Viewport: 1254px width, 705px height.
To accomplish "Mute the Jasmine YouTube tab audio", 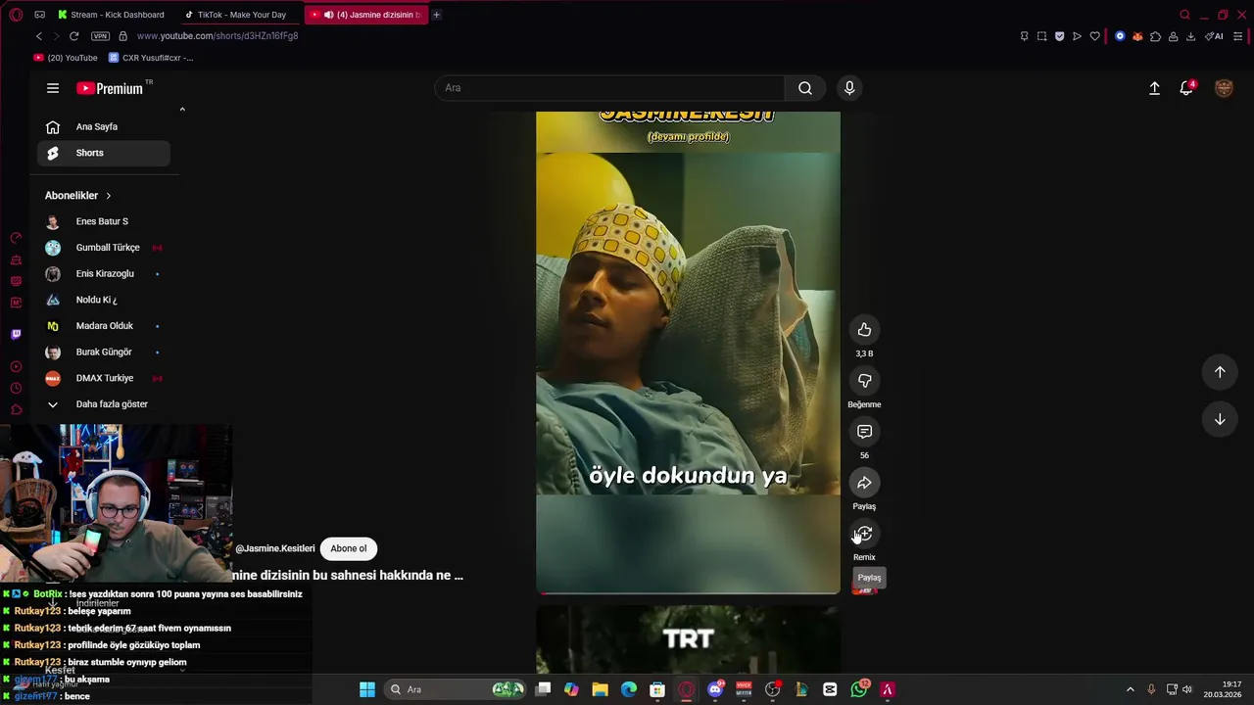I will 328,15.
